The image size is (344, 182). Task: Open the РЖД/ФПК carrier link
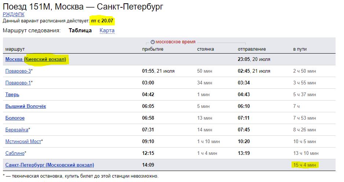coord(13,15)
